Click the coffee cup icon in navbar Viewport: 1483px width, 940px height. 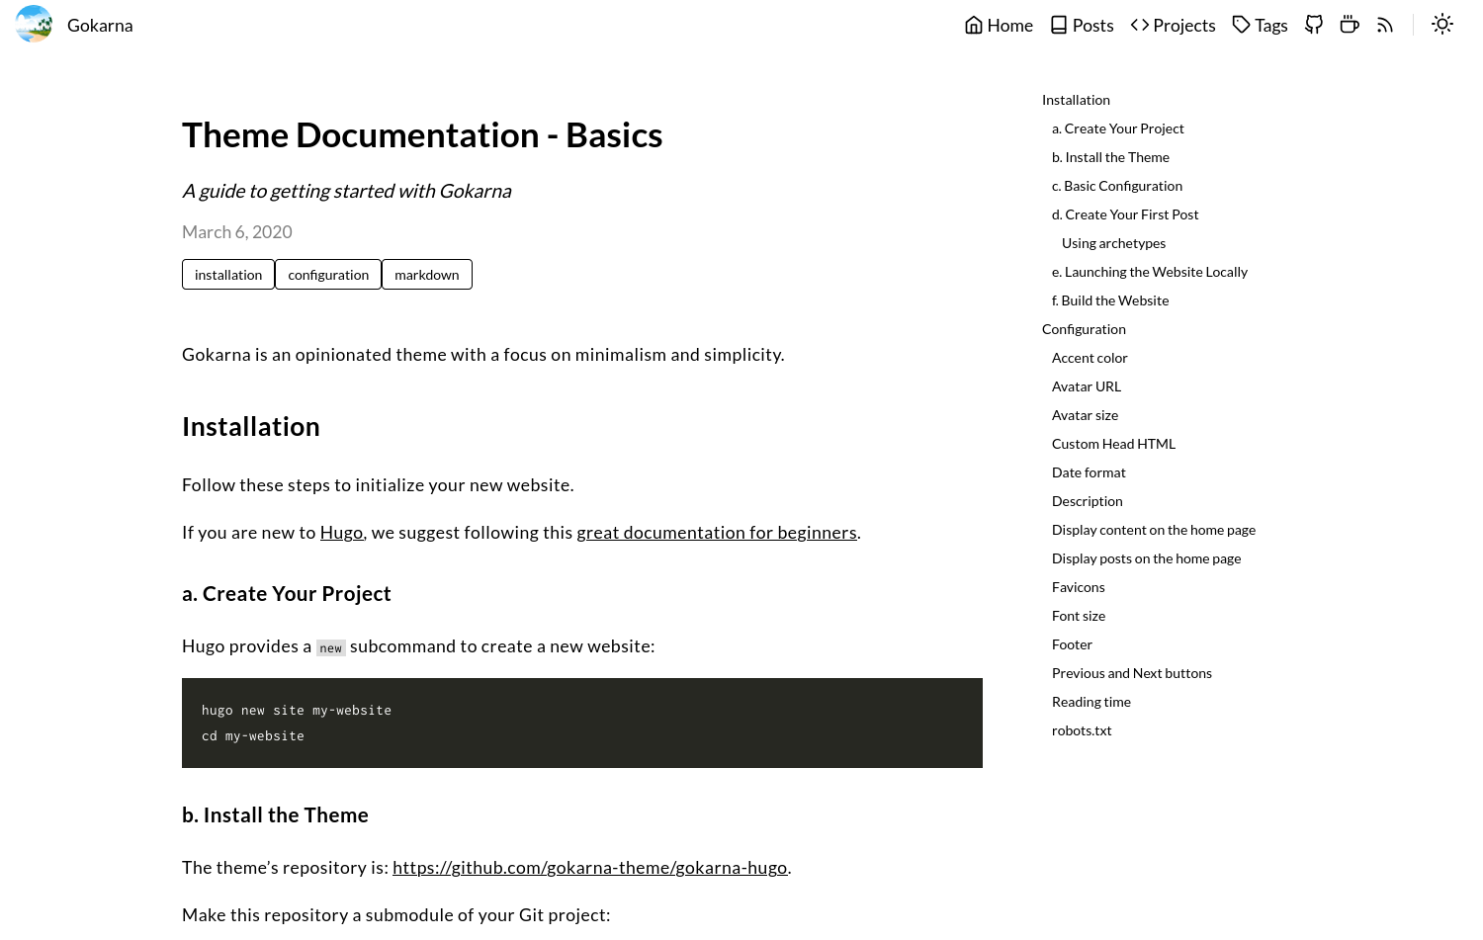click(1349, 25)
